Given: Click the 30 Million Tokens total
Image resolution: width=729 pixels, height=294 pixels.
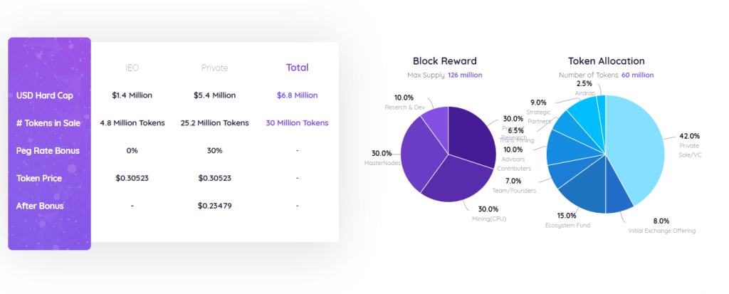Looking at the screenshot, I should coord(297,122).
